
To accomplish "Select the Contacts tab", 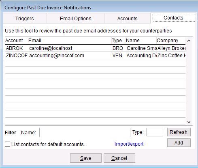I will pyautogui.click(x=174, y=18).
